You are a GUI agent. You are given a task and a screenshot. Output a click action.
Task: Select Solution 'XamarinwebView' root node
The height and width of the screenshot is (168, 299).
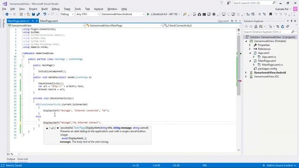[272, 37]
